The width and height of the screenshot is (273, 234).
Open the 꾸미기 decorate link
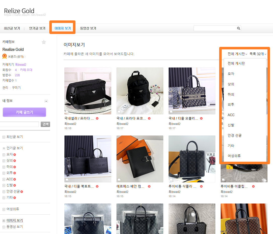point(16,88)
